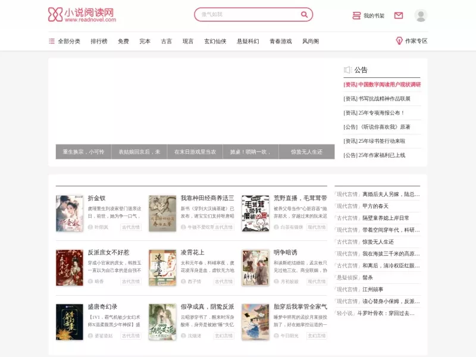
Task: Open the user avatar profile icon
Action: tap(421, 15)
